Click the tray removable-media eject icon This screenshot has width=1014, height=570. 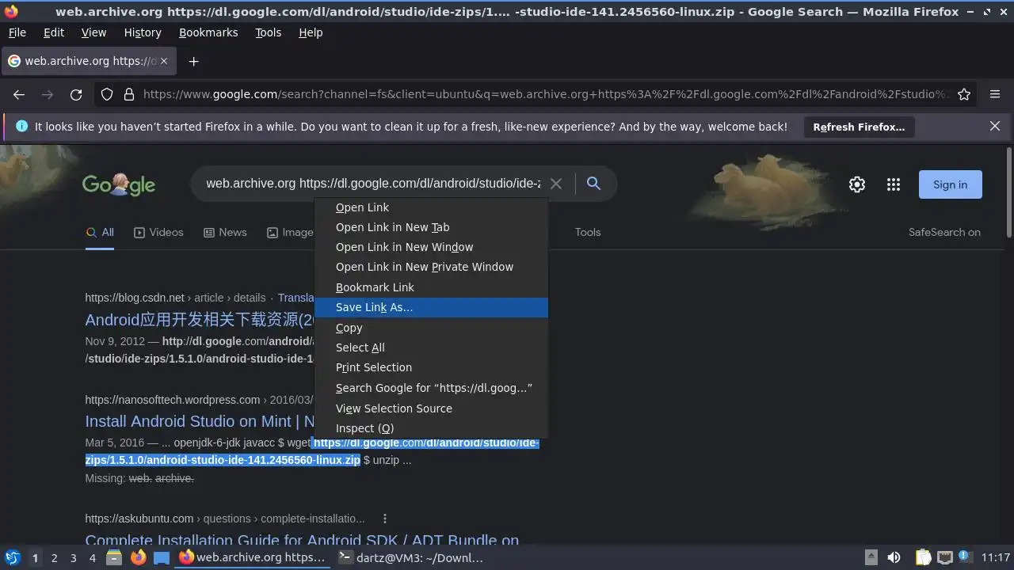[871, 557]
